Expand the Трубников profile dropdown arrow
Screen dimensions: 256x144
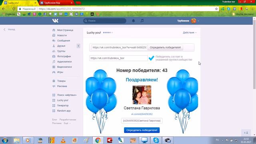[198, 21]
